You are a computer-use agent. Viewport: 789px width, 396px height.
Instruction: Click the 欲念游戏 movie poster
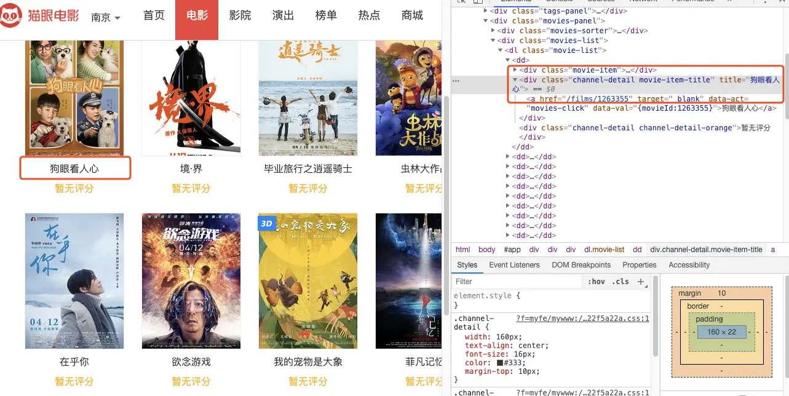(x=191, y=281)
